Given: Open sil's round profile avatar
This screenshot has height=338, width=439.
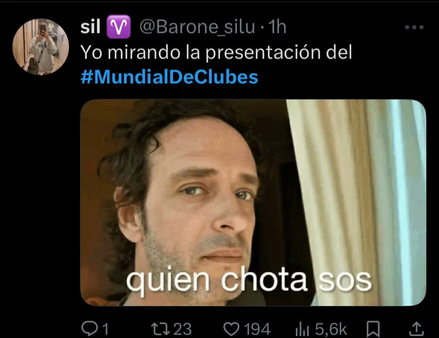Looking at the screenshot, I should [41, 47].
